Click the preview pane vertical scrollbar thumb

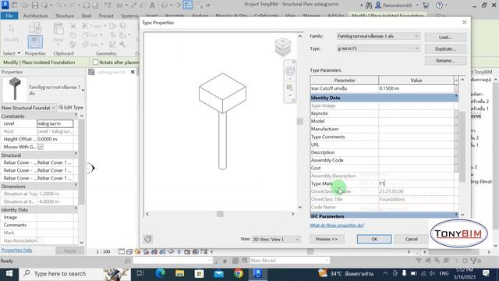[x=299, y=121]
